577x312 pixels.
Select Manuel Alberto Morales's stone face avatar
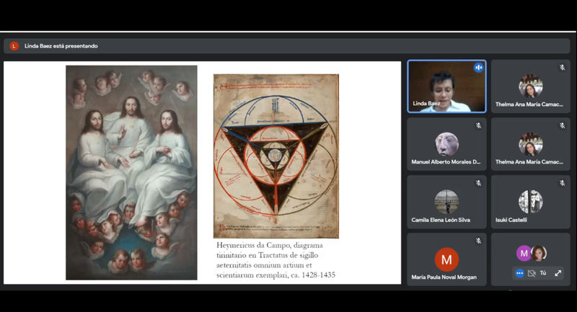click(x=446, y=144)
